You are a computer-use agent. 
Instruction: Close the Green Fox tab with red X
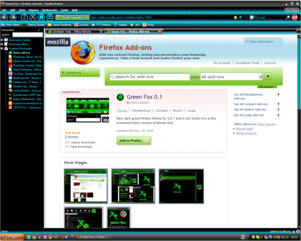coord(160,32)
